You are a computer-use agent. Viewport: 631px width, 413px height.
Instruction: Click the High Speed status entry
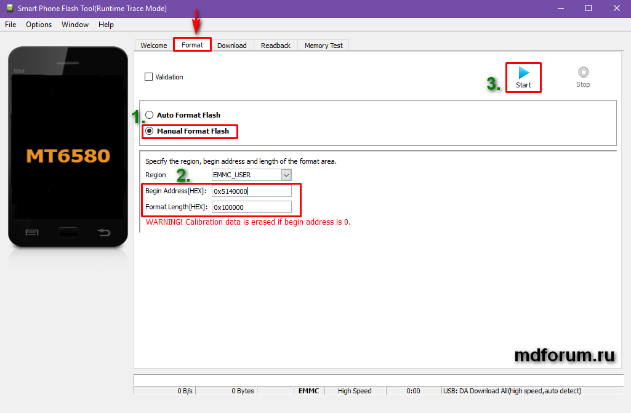click(355, 391)
